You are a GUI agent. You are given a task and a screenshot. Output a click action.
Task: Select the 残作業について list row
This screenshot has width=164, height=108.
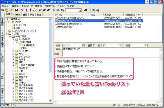(x=99, y=21)
